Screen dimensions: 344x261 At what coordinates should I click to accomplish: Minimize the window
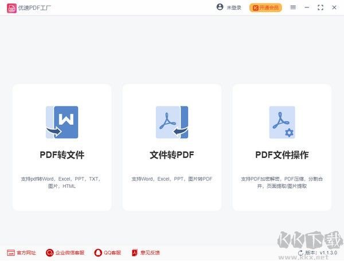coord(307,7)
